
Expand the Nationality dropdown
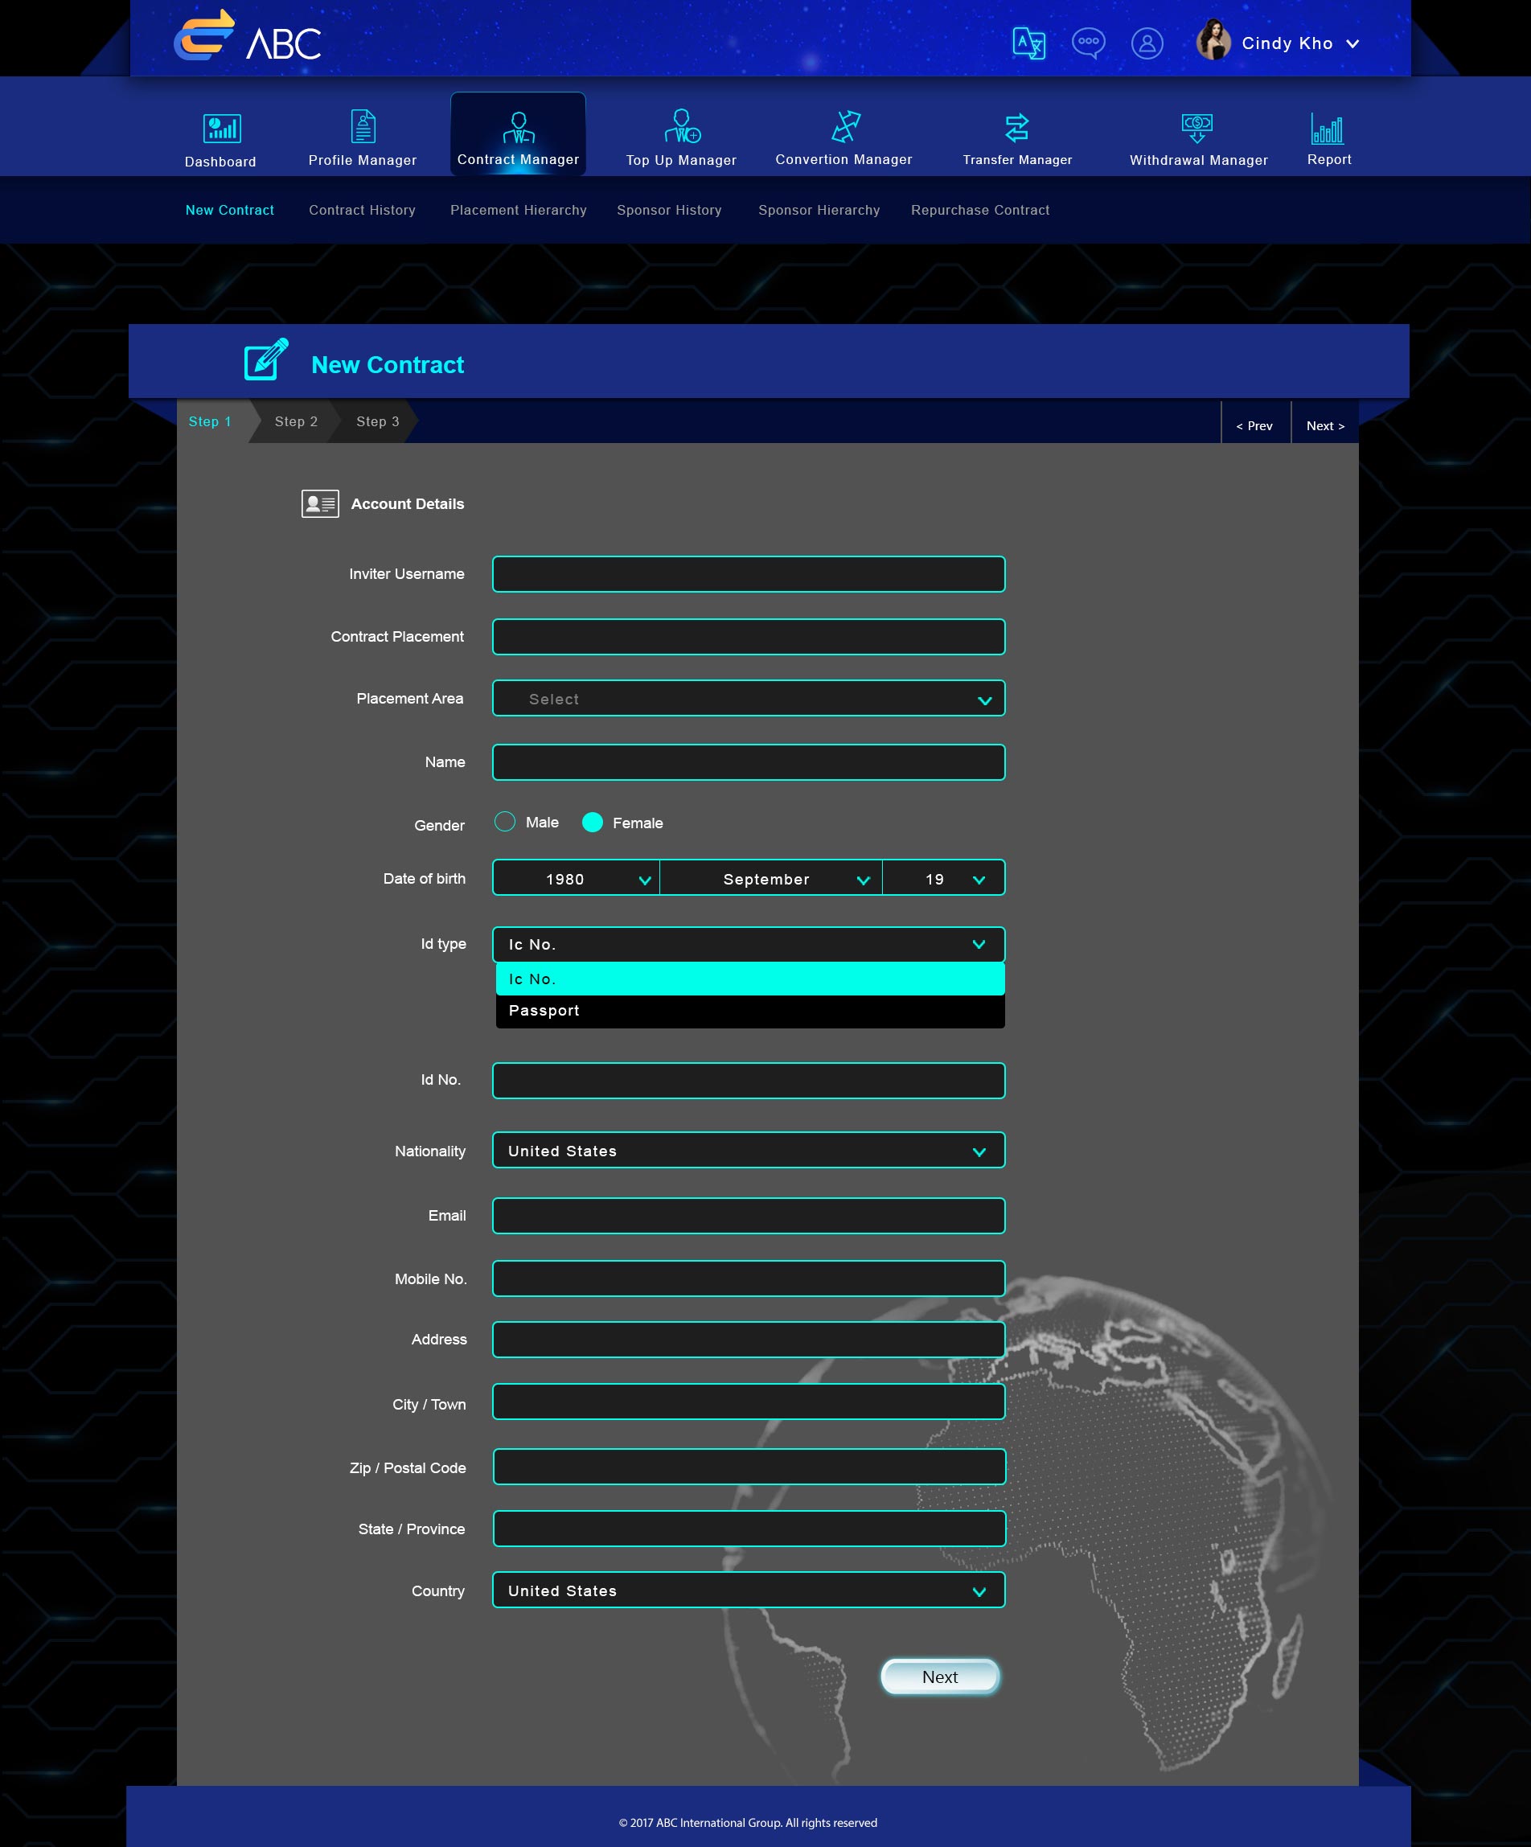tap(749, 1151)
